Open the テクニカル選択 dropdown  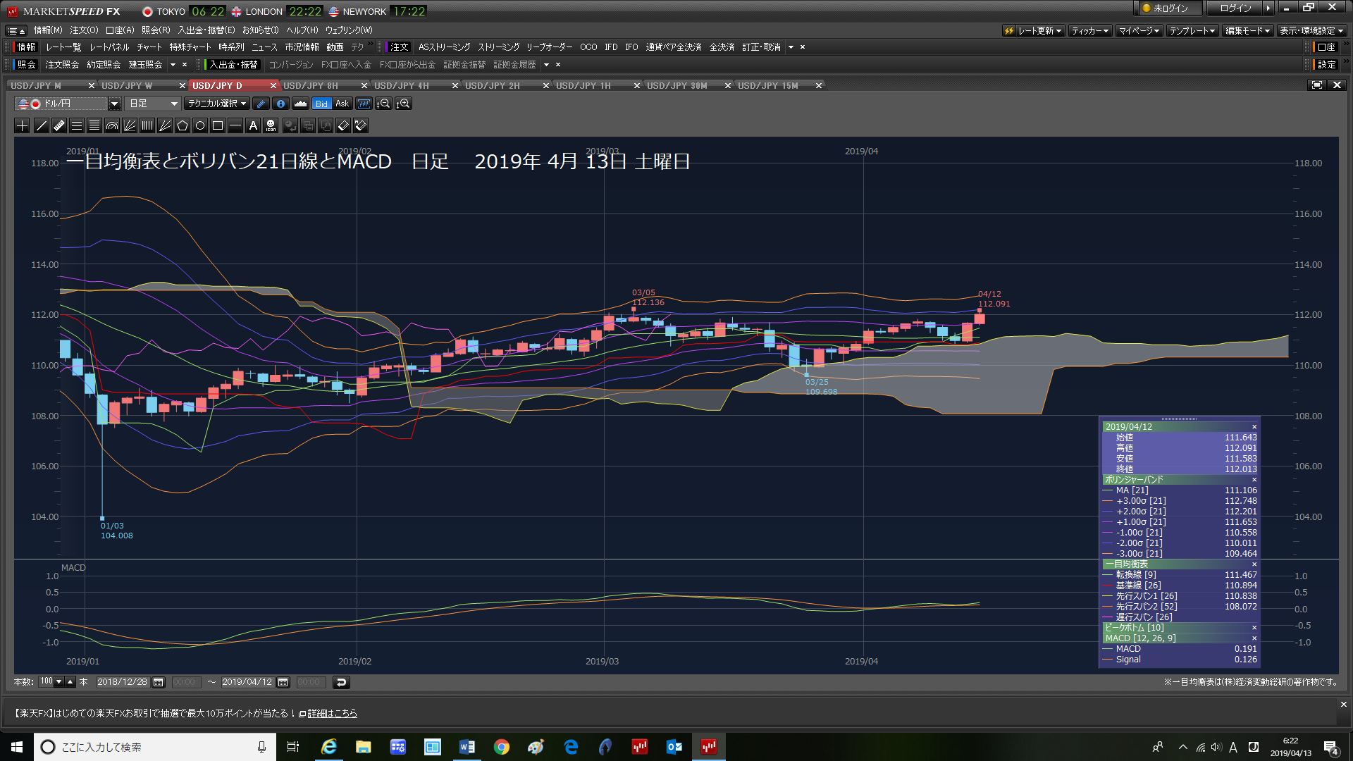(217, 104)
